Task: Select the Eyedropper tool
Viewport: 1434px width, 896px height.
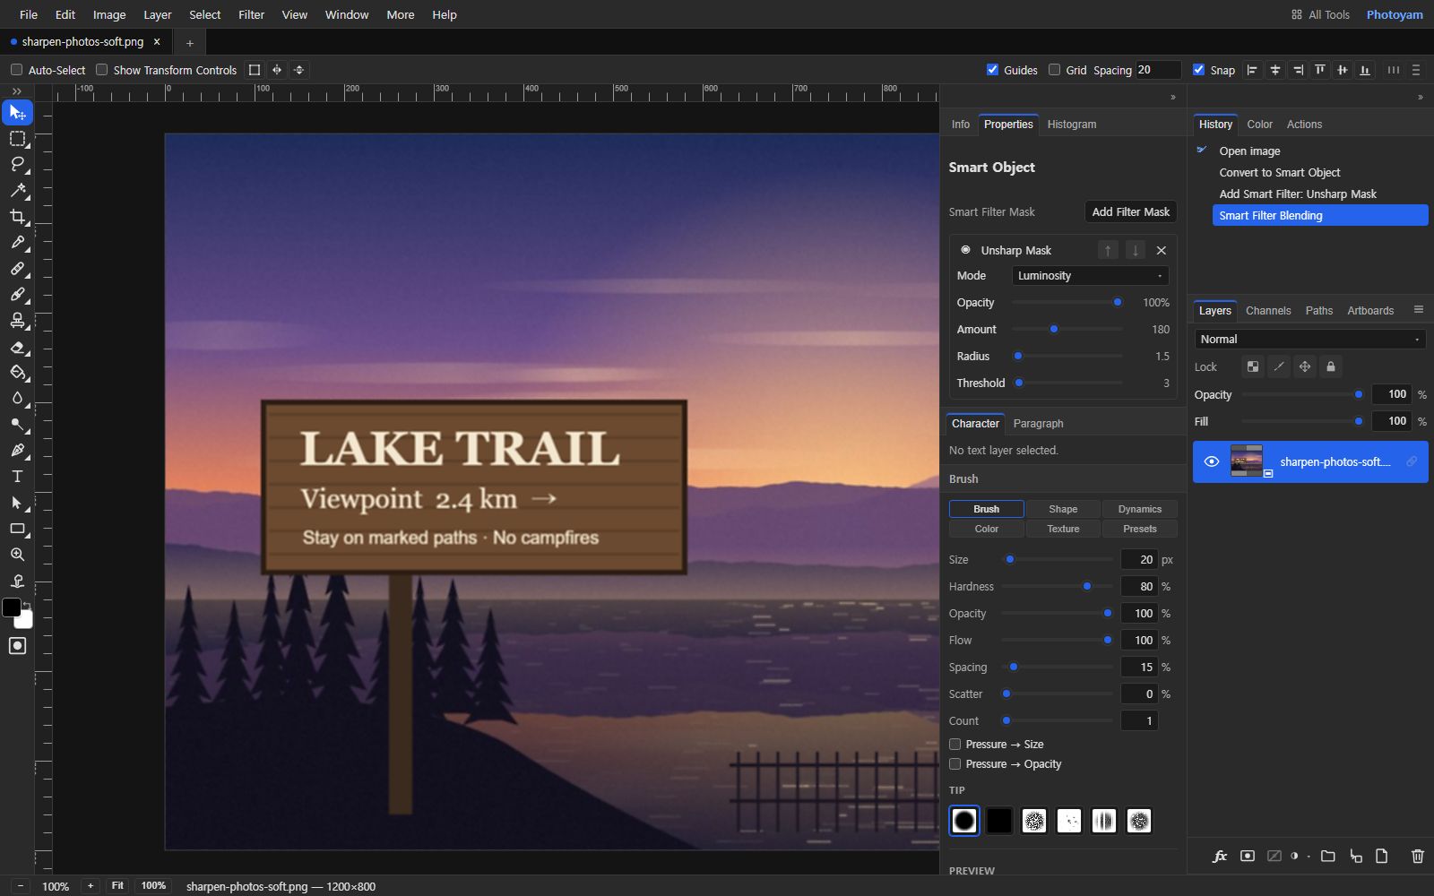Action: (x=17, y=242)
